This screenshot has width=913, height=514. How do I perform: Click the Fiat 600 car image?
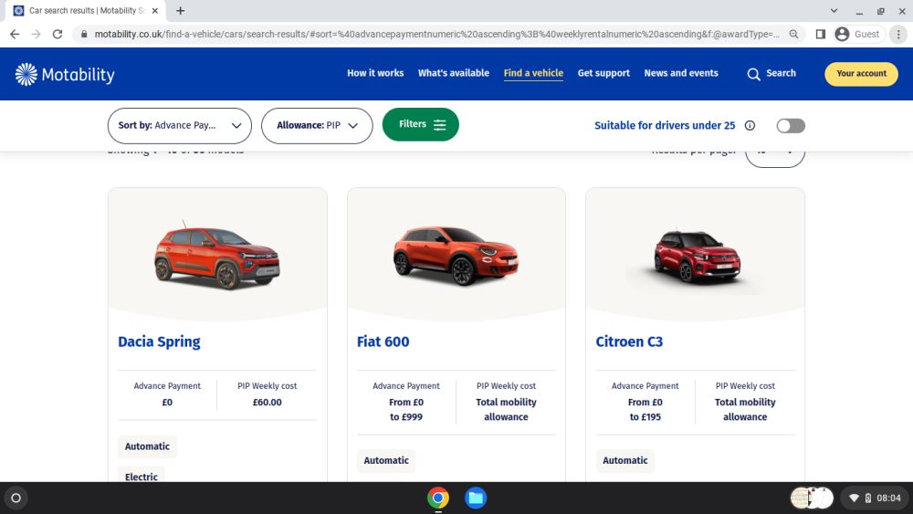[456, 255]
